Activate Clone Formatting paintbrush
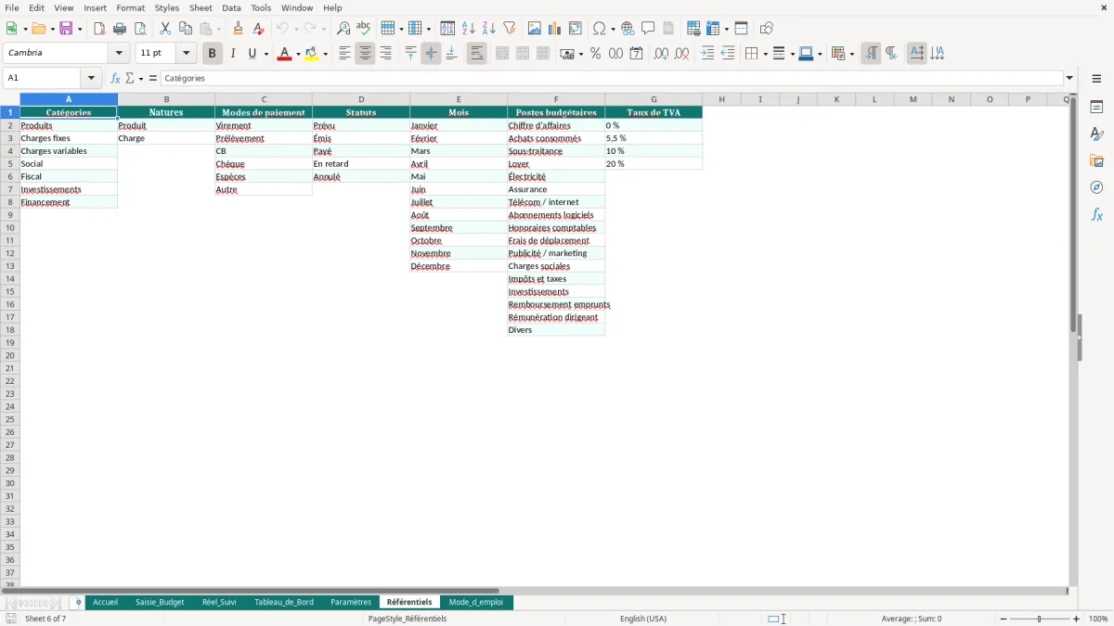Viewport: 1114px width, 626px height. (239, 29)
